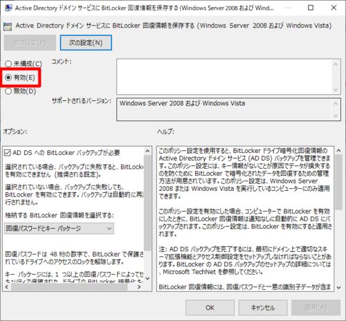346x321 pixels.
Task: Confirm with the OK button
Action: point(210,308)
